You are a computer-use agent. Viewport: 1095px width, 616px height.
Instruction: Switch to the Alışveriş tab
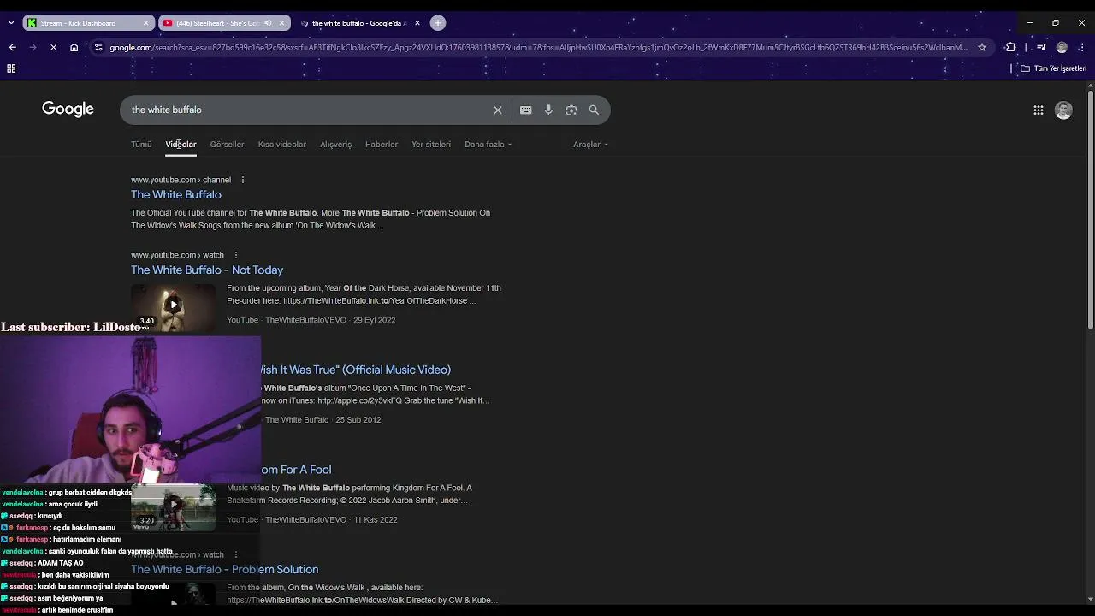(335, 145)
